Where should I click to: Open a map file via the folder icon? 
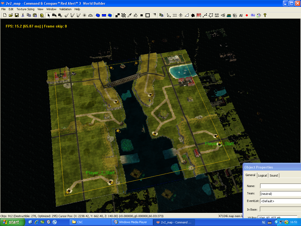tap(11, 15)
